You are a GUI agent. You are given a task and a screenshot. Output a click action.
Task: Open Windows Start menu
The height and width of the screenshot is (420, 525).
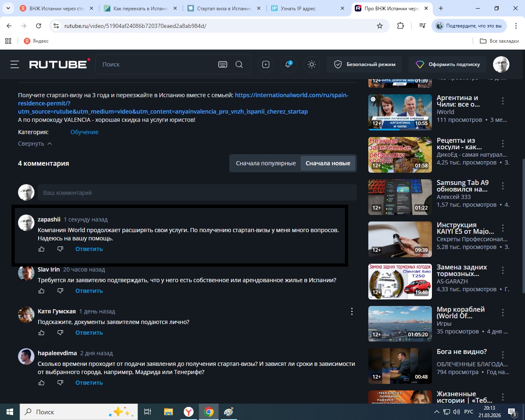(x=10, y=412)
